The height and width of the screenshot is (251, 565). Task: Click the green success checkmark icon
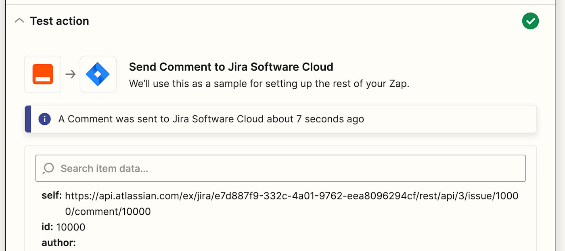tap(530, 21)
